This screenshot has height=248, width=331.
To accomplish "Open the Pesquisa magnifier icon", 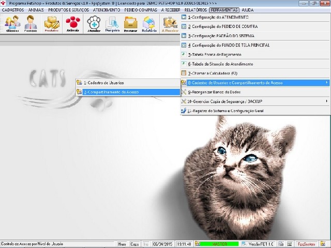I will pyautogui.click(x=112, y=24).
